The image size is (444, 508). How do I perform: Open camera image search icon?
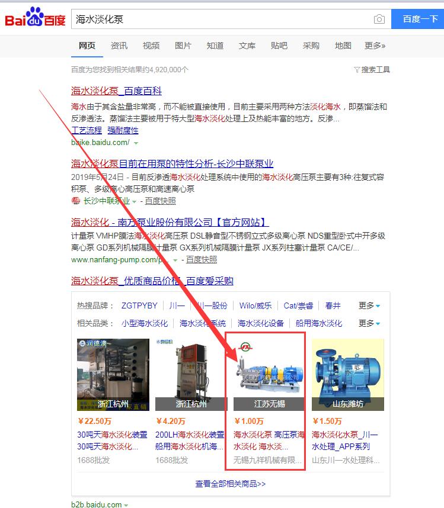379,20
